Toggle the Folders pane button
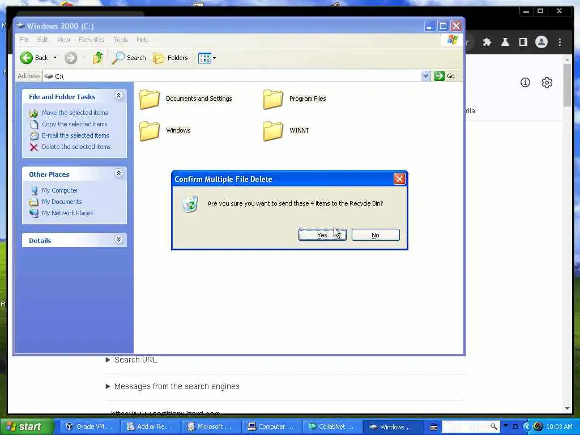The height and width of the screenshot is (435, 580). [x=170, y=58]
